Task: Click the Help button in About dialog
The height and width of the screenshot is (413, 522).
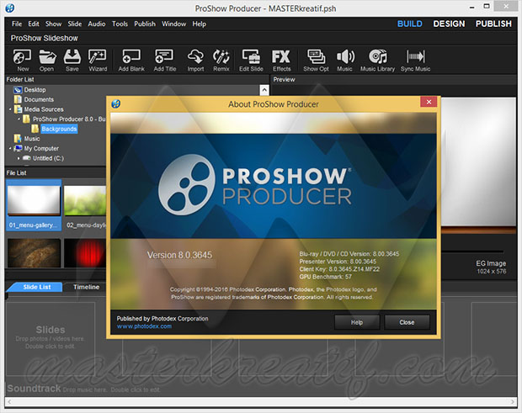Action: [356, 322]
